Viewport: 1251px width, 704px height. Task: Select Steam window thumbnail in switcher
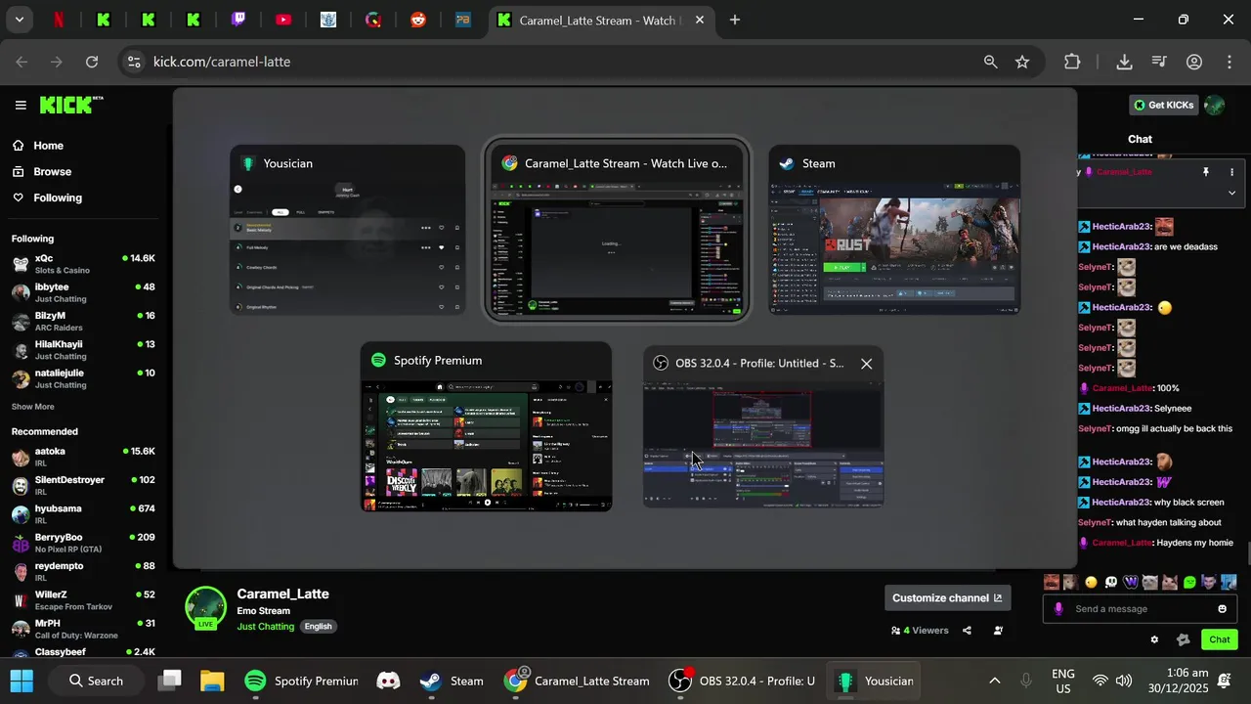(x=894, y=231)
